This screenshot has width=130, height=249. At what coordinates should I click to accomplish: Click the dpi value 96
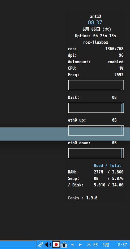click(x=121, y=55)
